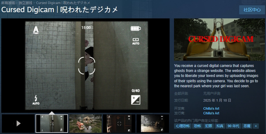The width and height of the screenshot is (266, 134).
Task: Click the battery indicator in the screenshot
Action: tap(136, 28)
